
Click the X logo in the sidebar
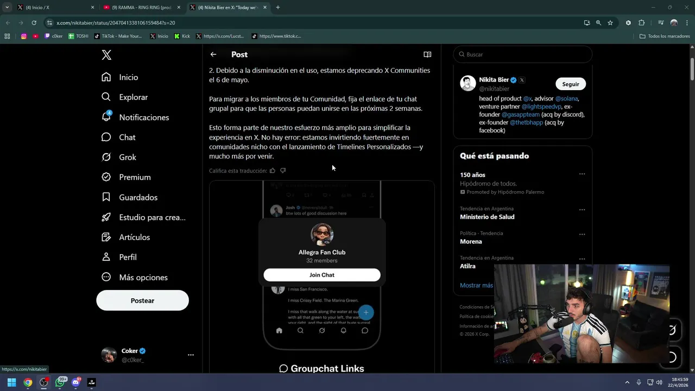106,55
